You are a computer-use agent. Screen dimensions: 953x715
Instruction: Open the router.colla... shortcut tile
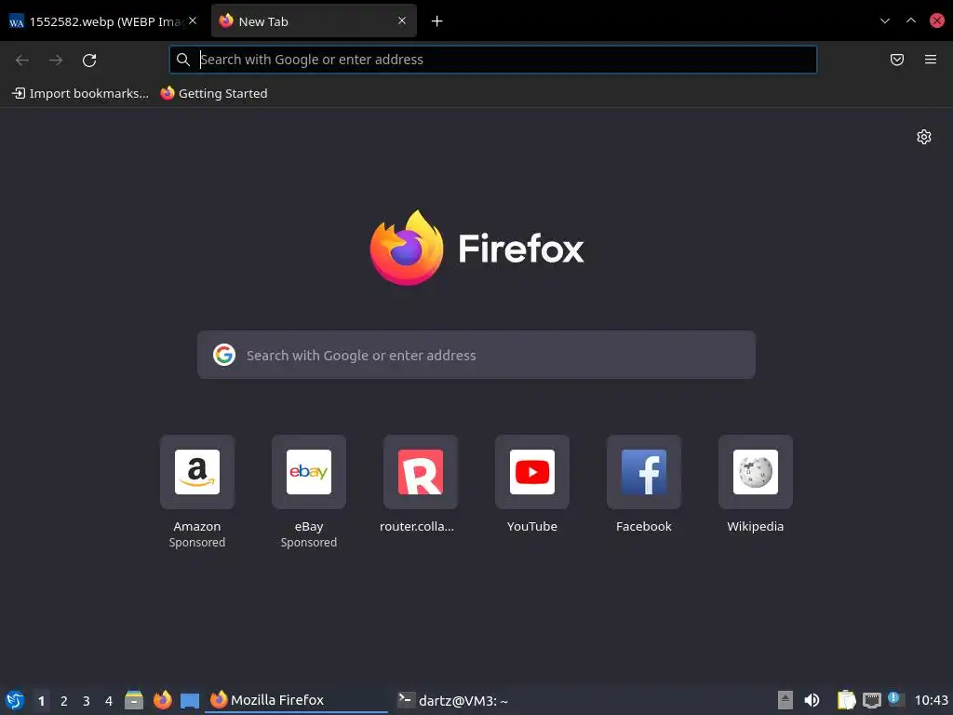click(x=421, y=472)
